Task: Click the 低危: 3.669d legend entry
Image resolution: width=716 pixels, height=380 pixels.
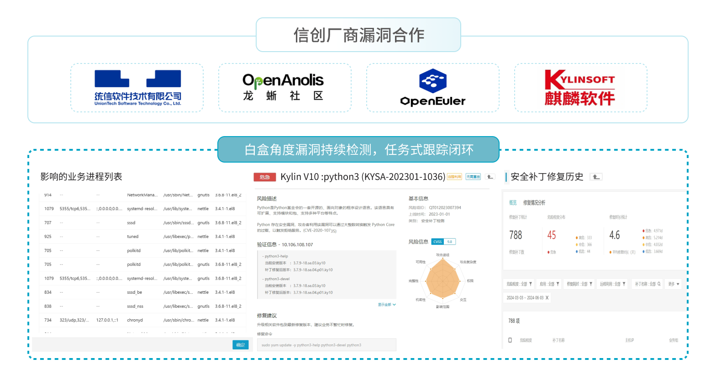Action: tap(653, 252)
